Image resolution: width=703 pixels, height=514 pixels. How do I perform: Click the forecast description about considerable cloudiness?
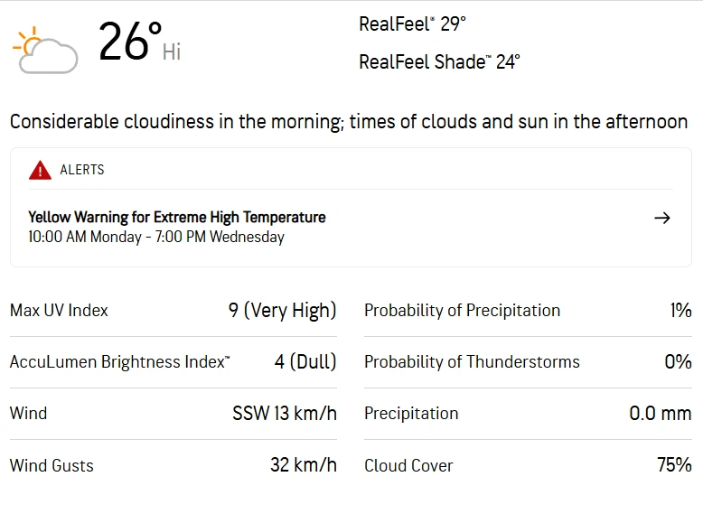click(x=349, y=122)
